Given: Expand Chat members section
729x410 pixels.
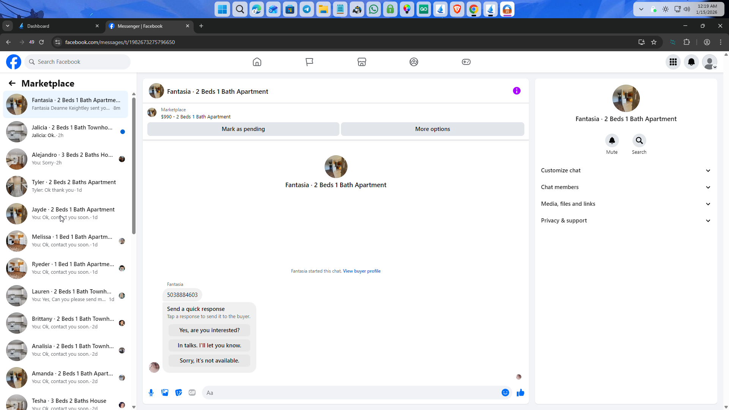Looking at the screenshot, I should (x=626, y=187).
